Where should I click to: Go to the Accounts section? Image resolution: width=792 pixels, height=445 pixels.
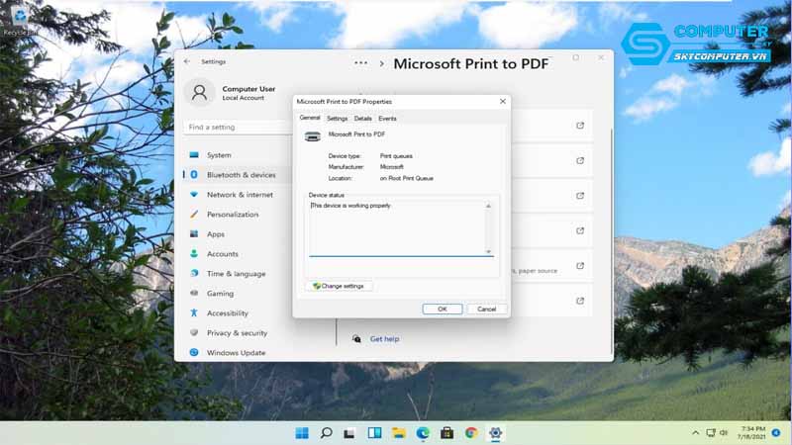tap(222, 254)
